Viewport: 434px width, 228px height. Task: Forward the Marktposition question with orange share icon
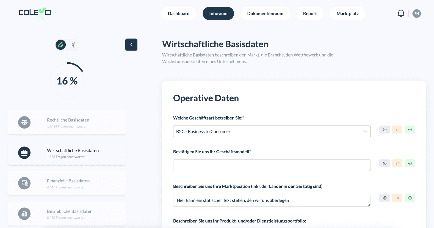click(x=397, y=198)
